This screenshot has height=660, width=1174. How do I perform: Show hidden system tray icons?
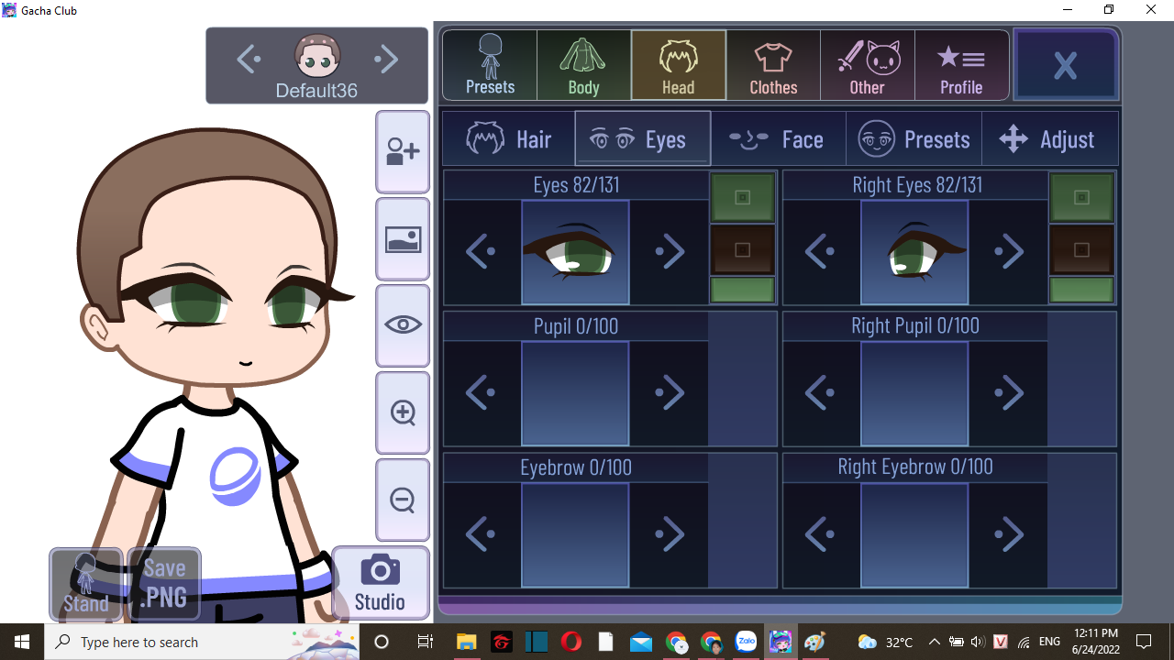click(x=935, y=642)
